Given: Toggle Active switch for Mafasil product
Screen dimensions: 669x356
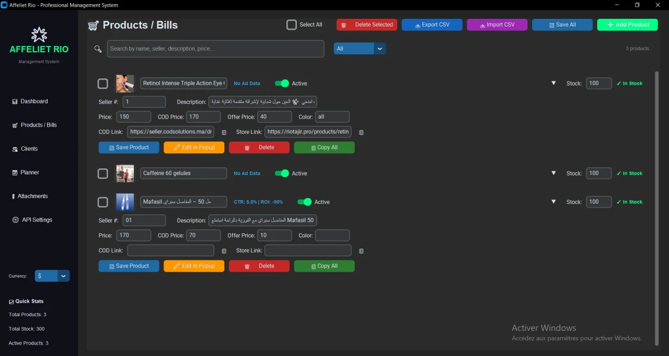Looking at the screenshot, I should (x=304, y=202).
